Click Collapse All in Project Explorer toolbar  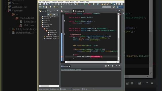click(48, 14)
